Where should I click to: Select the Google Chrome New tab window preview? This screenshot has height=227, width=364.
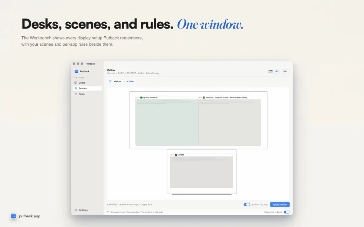point(230,121)
